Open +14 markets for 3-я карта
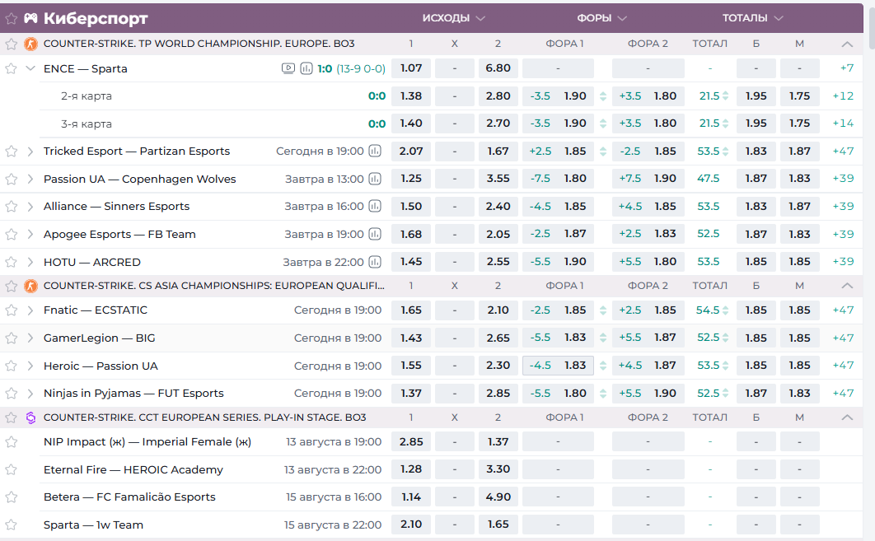875x541 pixels. (x=843, y=124)
